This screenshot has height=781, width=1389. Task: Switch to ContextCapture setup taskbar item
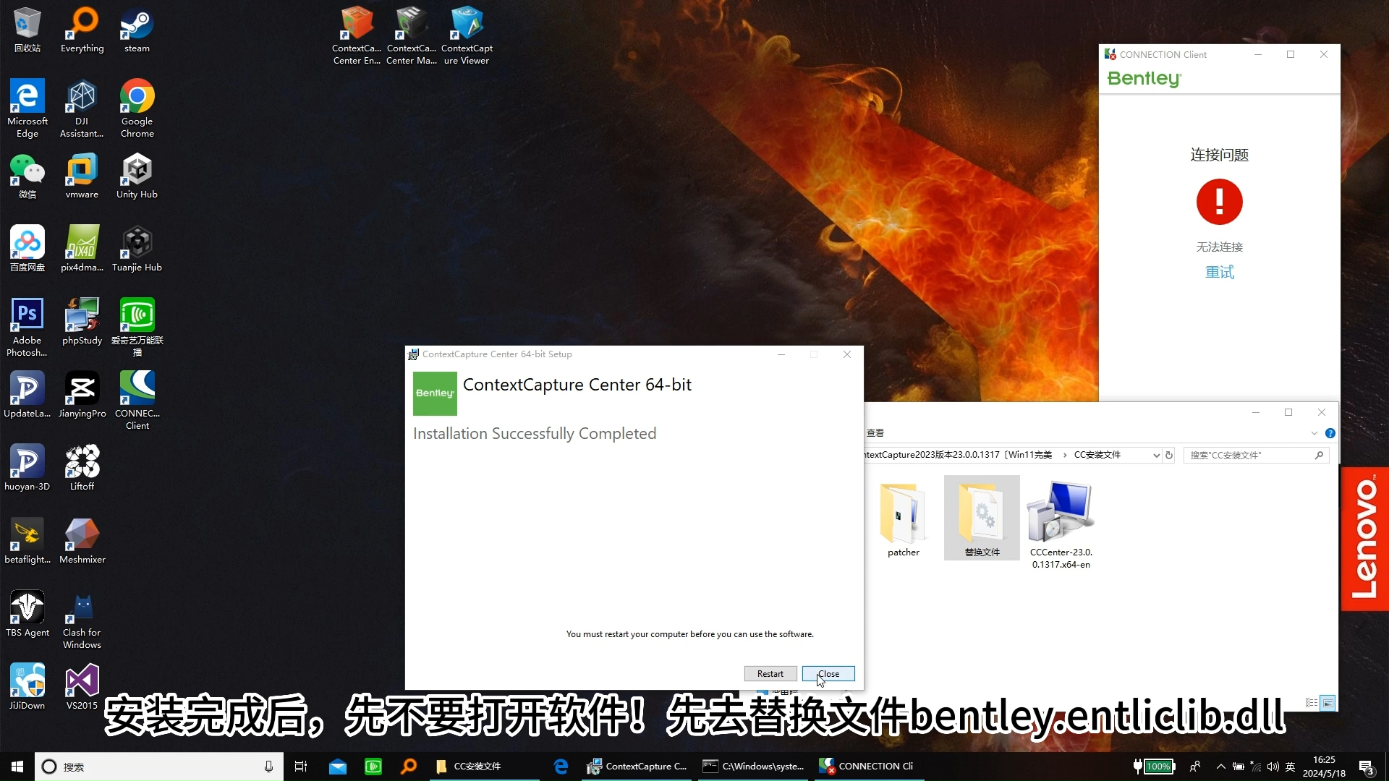[x=638, y=767]
